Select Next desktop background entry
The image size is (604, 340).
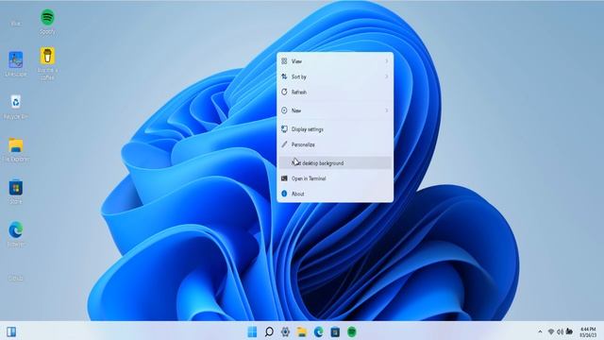tap(335, 163)
